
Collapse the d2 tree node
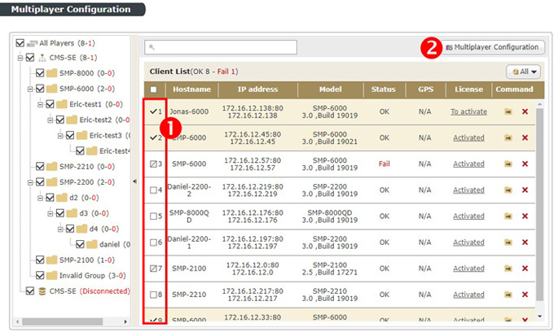(40, 198)
